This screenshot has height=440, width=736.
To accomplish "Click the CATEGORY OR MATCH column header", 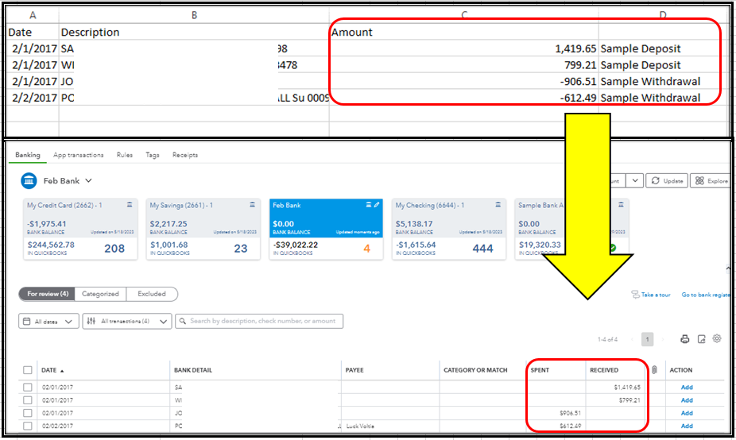I will (475, 370).
